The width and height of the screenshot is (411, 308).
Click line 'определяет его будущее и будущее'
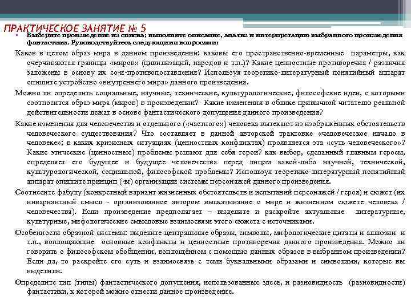click(216, 162)
